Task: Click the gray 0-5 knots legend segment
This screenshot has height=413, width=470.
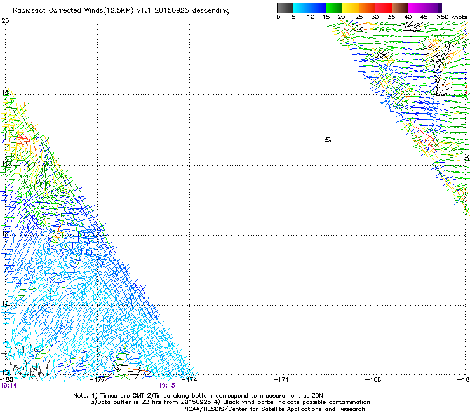Action: tap(285, 8)
